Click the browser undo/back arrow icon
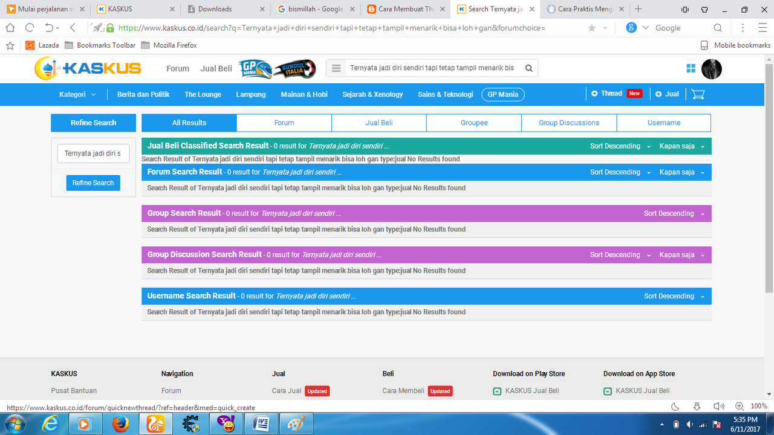 click(49, 28)
